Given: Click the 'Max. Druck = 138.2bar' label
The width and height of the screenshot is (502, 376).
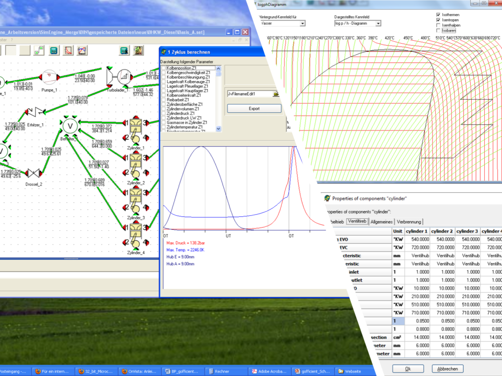Looking at the screenshot, I should (185, 243).
